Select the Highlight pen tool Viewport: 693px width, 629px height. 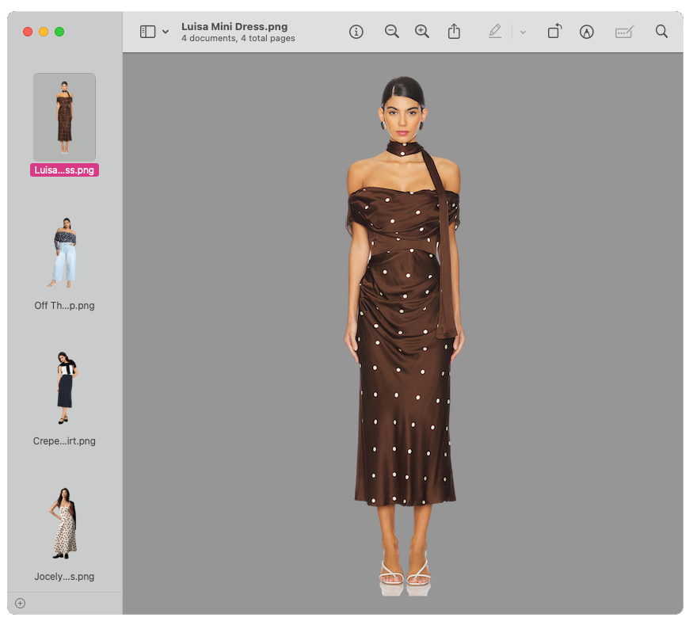[495, 32]
